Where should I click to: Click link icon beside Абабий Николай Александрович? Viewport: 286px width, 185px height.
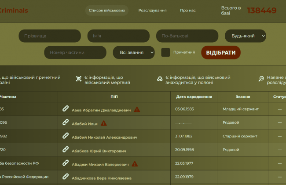(66, 137)
